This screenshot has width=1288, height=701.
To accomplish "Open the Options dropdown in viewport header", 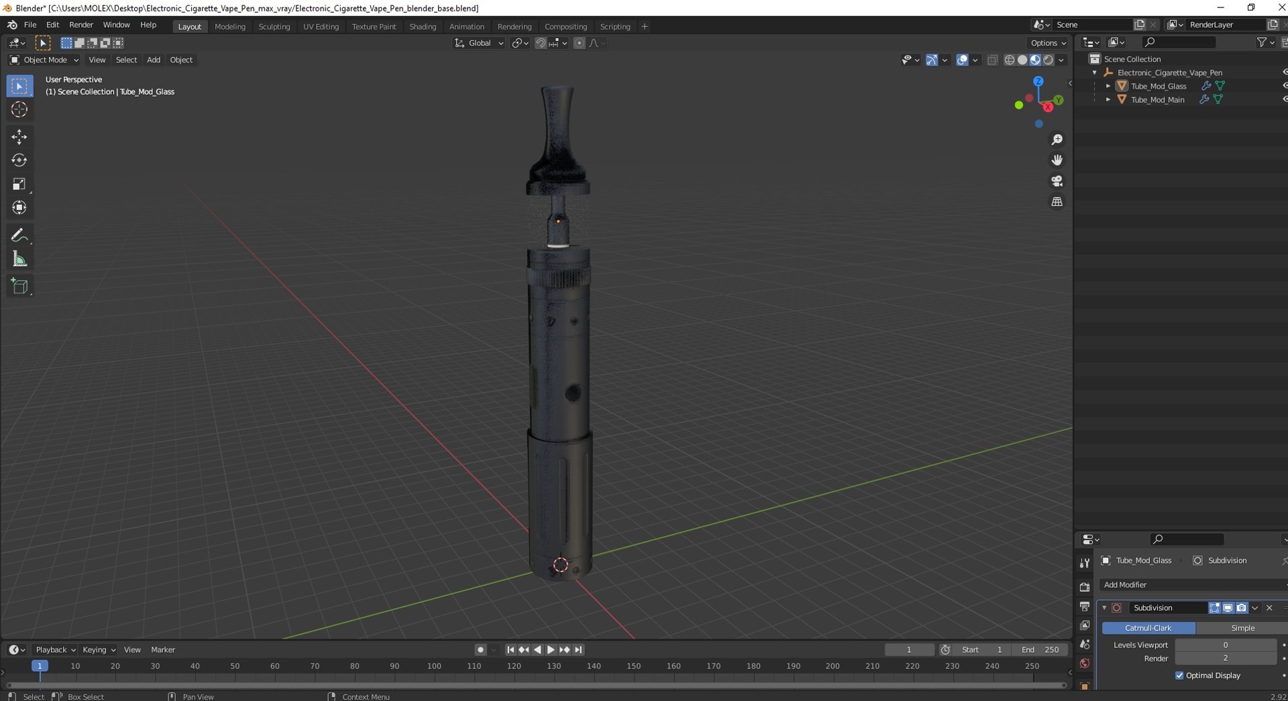I will 1049,43.
